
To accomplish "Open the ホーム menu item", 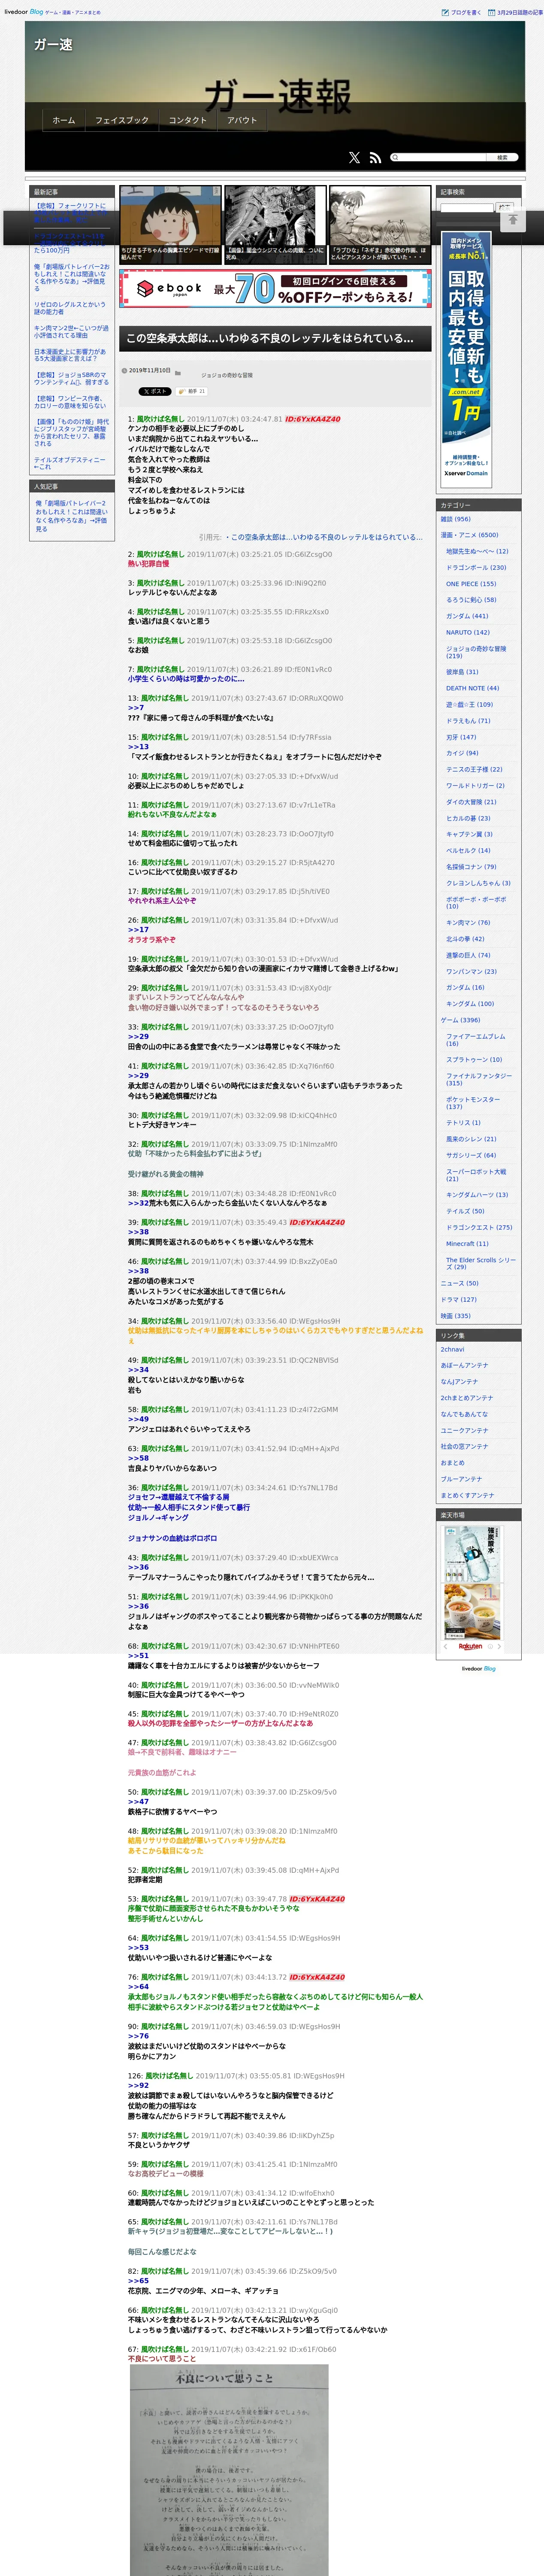I will (64, 120).
